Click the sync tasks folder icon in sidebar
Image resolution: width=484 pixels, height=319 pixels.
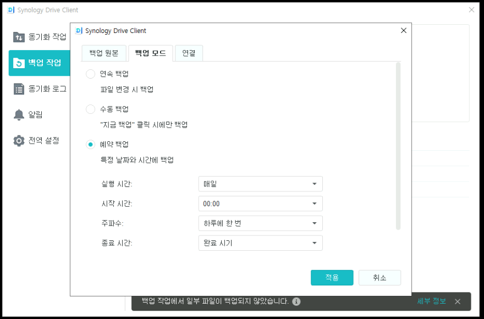pos(19,37)
